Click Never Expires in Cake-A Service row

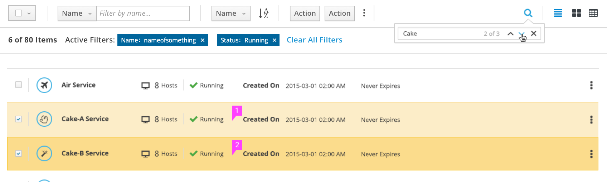click(x=380, y=120)
